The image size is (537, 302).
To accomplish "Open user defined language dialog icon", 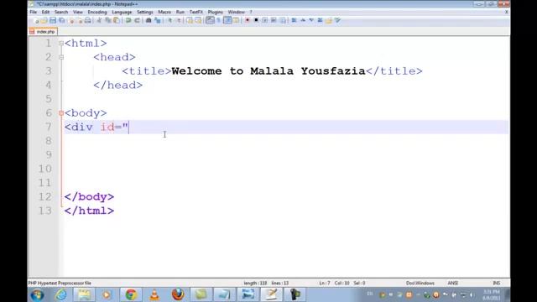I will click(236, 20).
